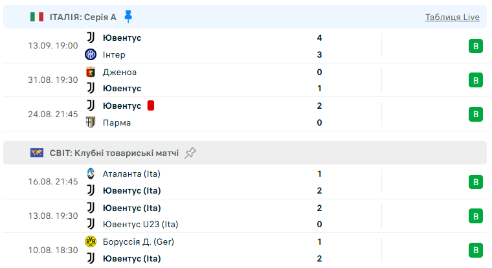The image size is (492, 268).
Task: Open the Таблиця Live link
Action: (452, 17)
